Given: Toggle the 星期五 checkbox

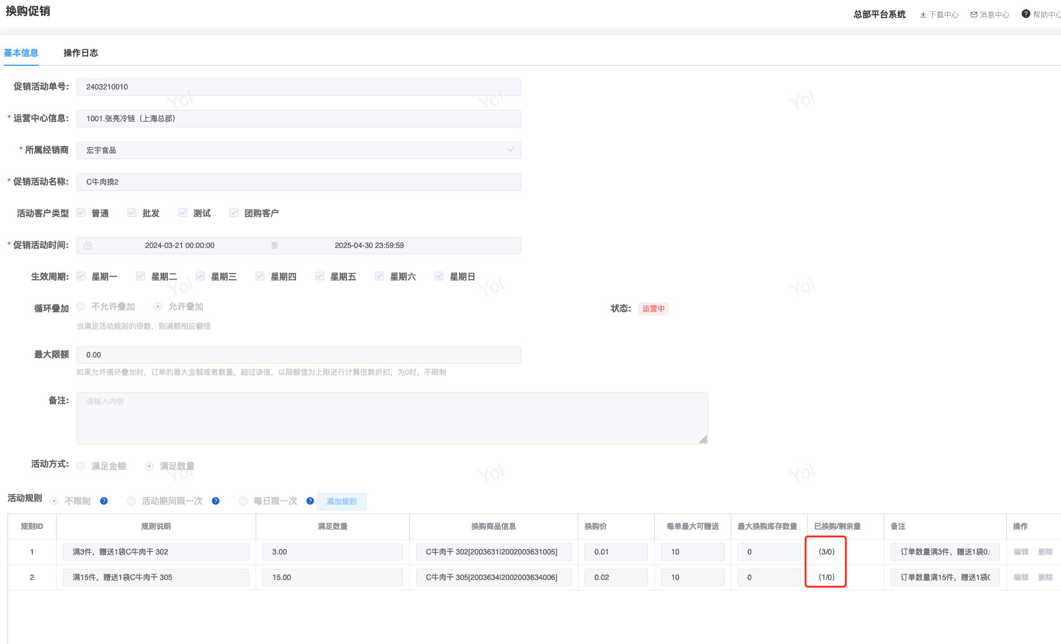Looking at the screenshot, I should (x=320, y=276).
